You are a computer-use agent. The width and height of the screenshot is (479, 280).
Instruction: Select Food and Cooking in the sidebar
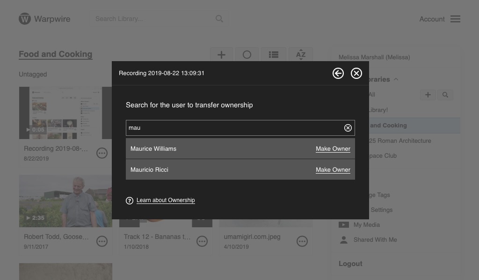point(414,126)
